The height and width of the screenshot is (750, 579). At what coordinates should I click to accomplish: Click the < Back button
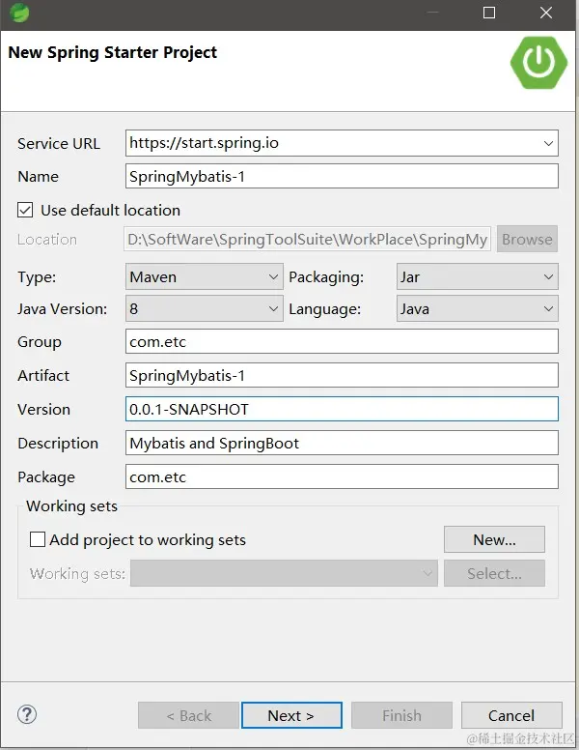point(189,715)
